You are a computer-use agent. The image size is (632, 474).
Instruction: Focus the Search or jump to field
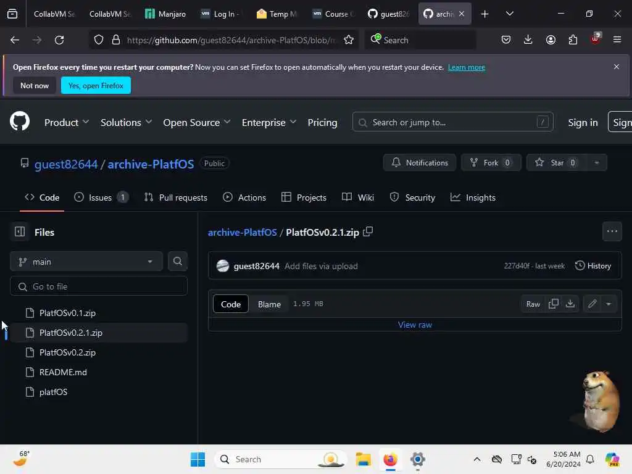point(452,122)
